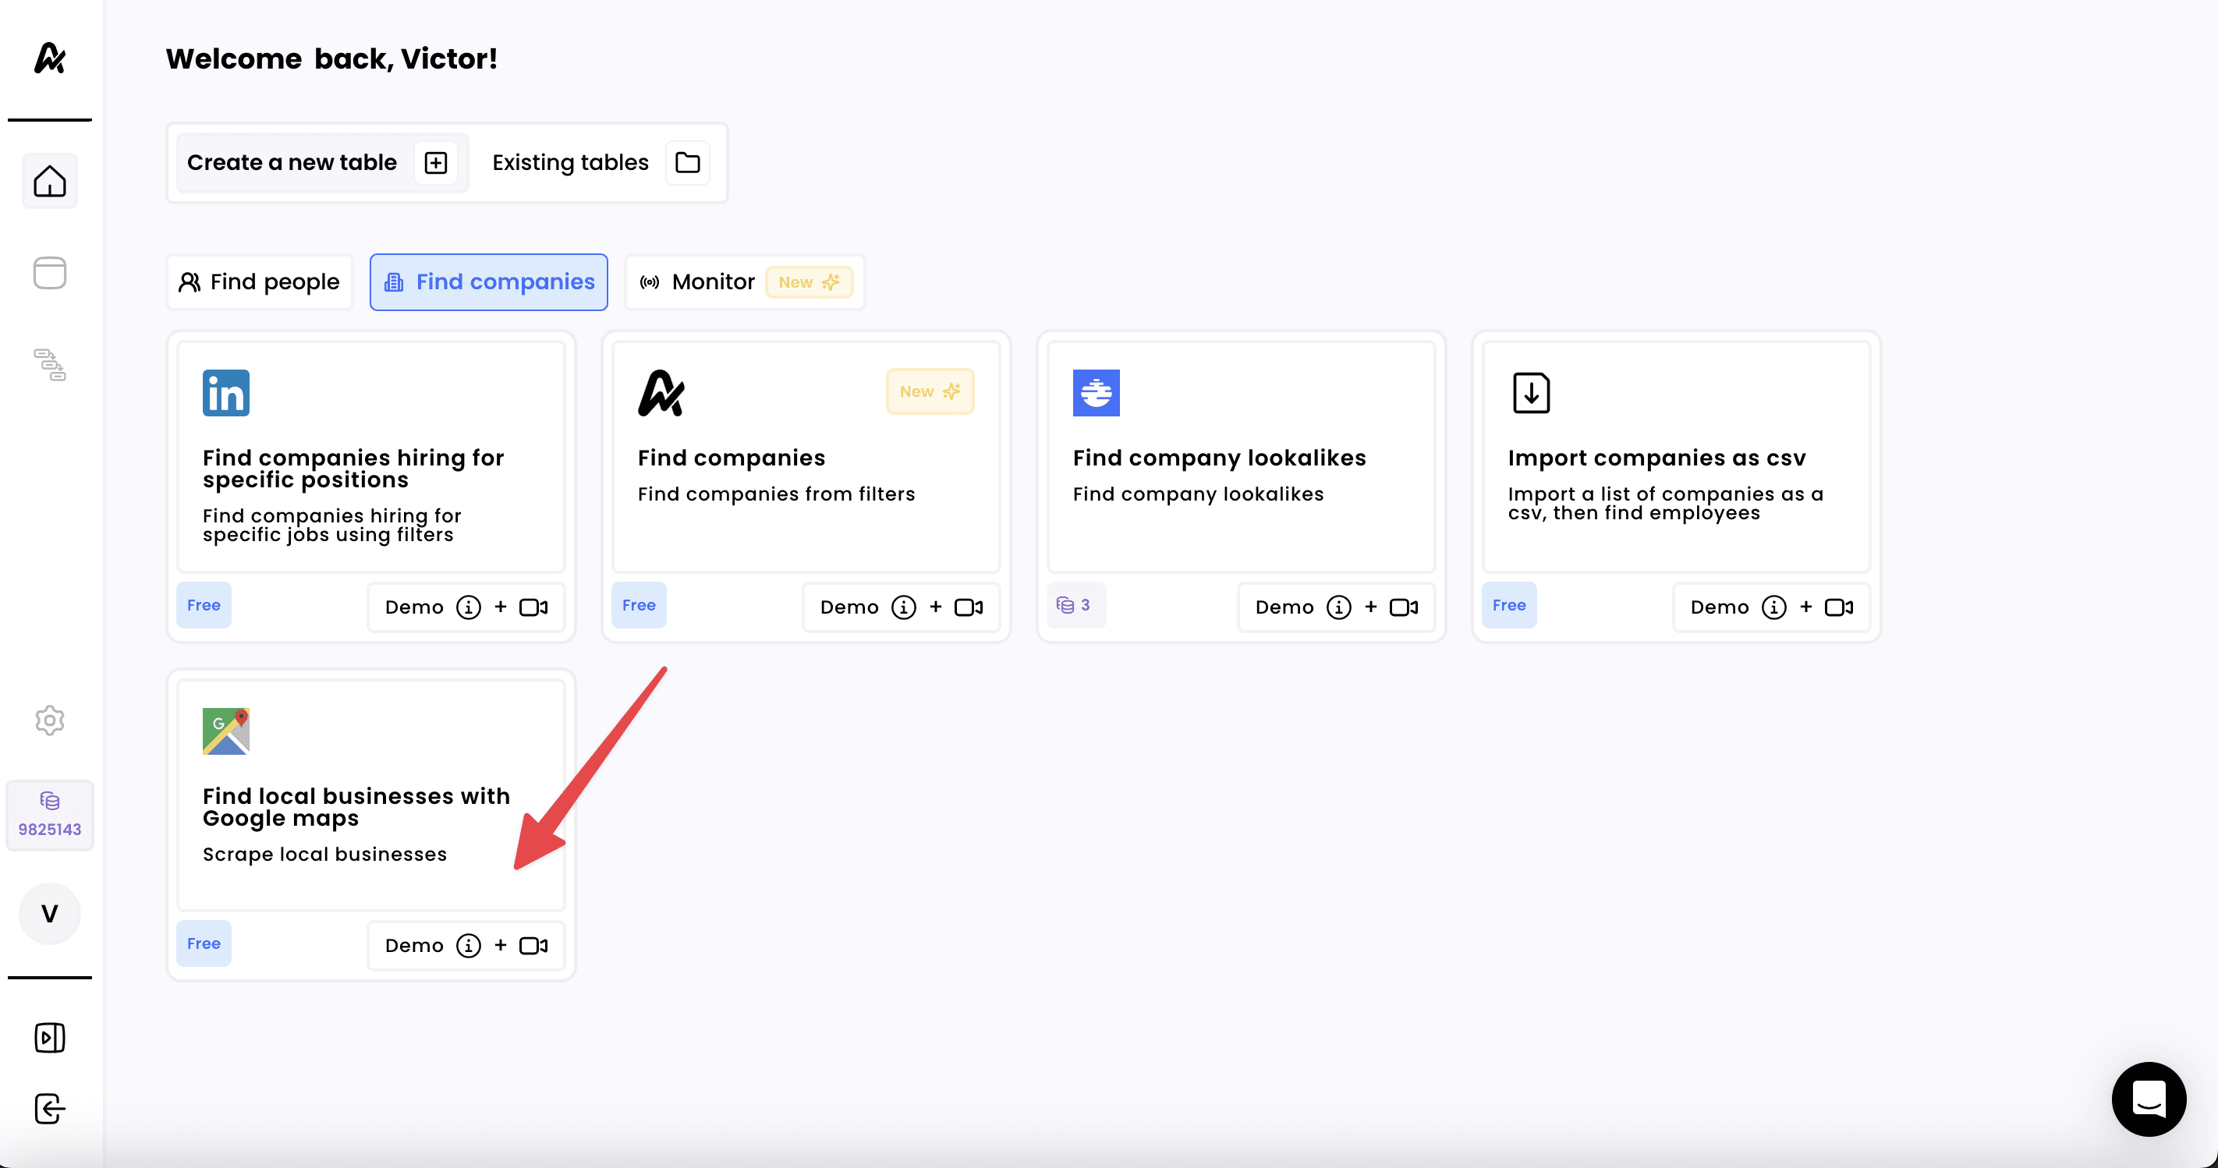Open the home icon in sidebar
The height and width of the screenshot is (1168, 2218).
click(x=50, y=181)
